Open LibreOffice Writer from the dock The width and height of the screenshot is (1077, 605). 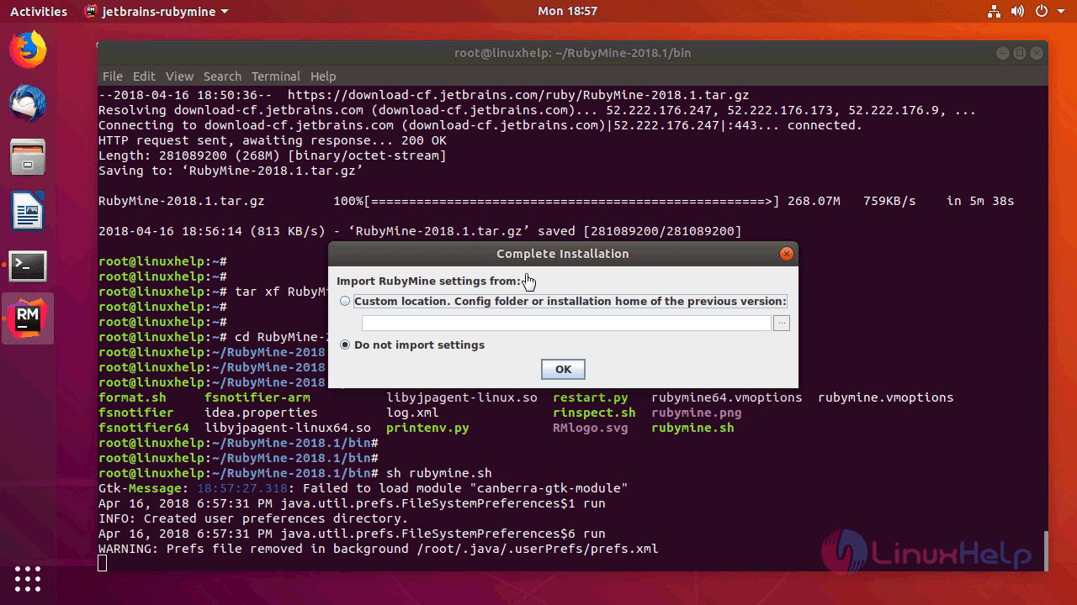(x=28, y=211)
